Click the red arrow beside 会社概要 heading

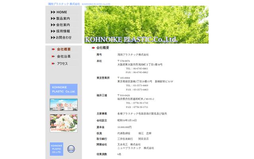93,48
